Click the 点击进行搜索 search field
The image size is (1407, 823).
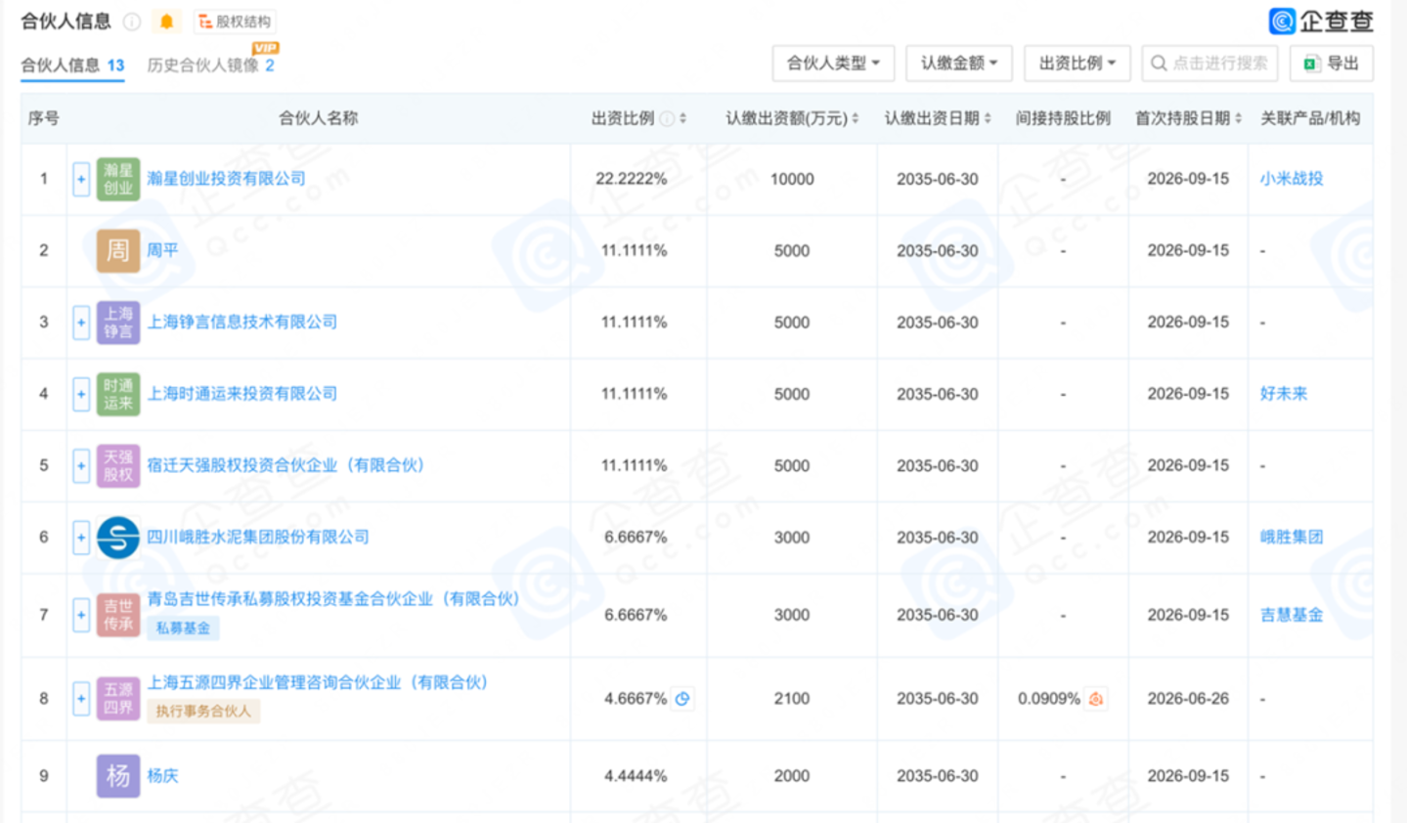[x=1209, y=64]
